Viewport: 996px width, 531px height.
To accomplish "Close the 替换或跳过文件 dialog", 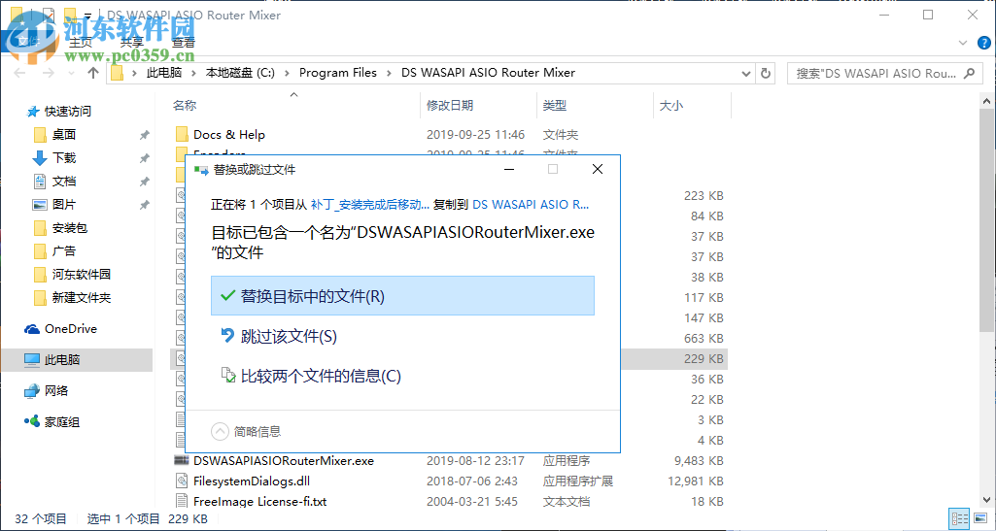I will point(597,169).
